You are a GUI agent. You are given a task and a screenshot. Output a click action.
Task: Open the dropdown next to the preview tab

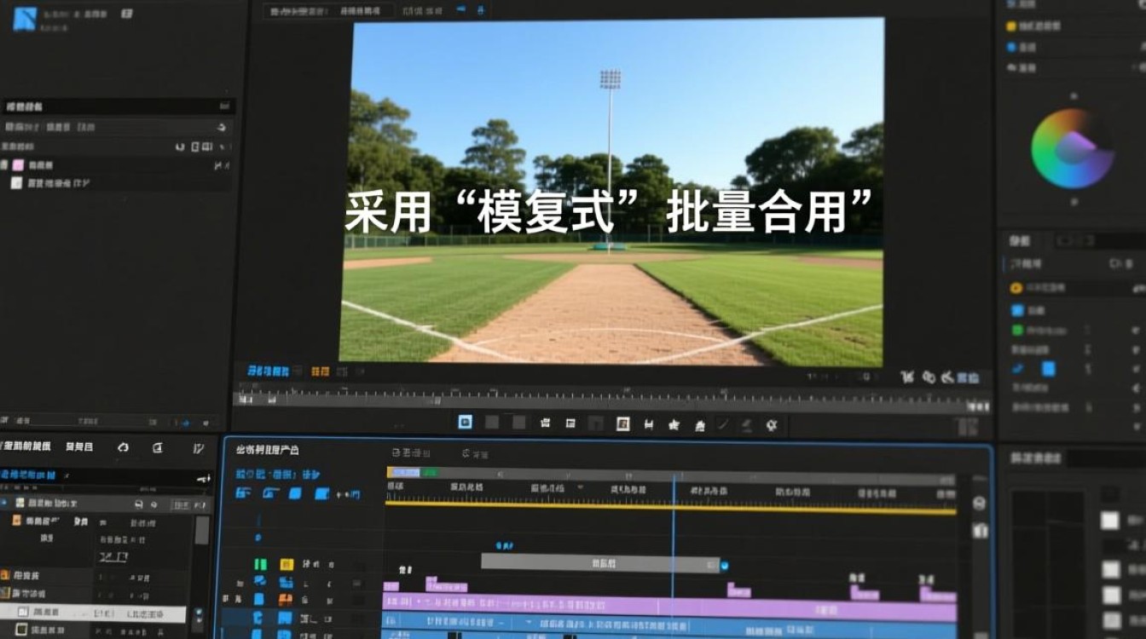click(x=463, y=10)
